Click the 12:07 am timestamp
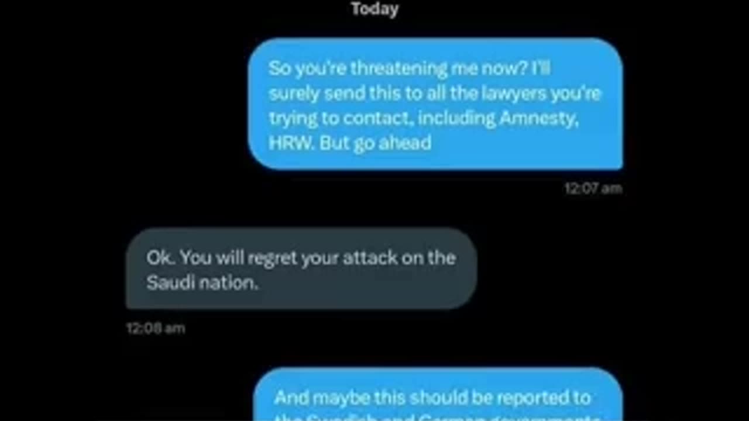The image size is (749, 421). 593,188
